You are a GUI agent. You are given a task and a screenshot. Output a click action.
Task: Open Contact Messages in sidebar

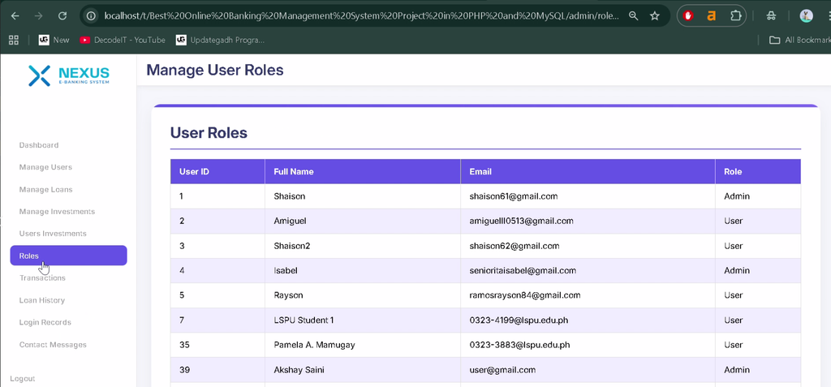pyautogui.click(x=53, y=345)
